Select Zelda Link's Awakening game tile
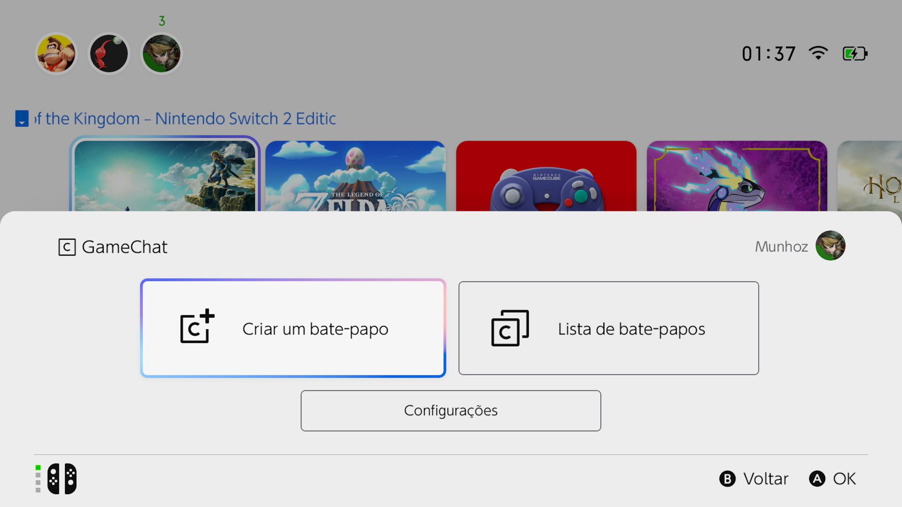Screen dimensions: 902x507 (x=355, y=176)
